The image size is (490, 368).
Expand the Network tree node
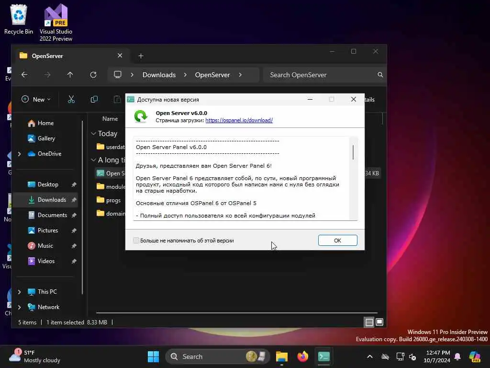click(x=19, y=307)
